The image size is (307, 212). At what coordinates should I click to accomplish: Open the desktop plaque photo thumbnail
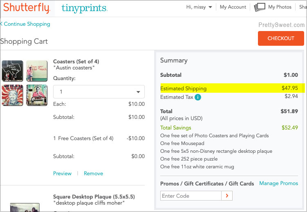click(25, 208)
